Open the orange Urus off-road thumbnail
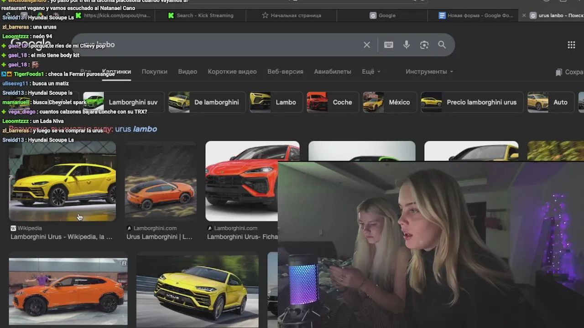 point(161,181)
